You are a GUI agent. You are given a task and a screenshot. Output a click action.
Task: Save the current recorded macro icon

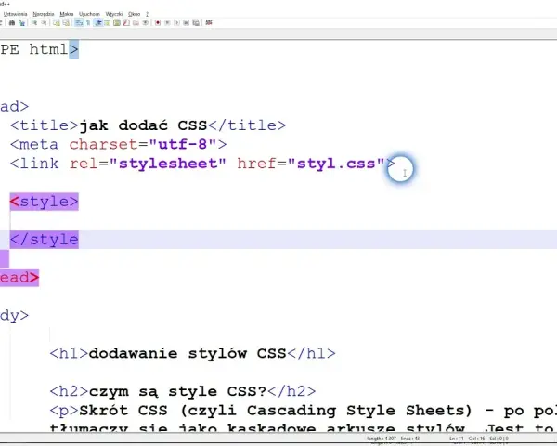[196, 22]
